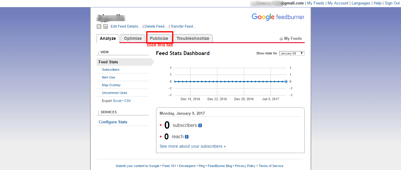Export stats as Excel
401x170 pixels.
click(117, 101)
